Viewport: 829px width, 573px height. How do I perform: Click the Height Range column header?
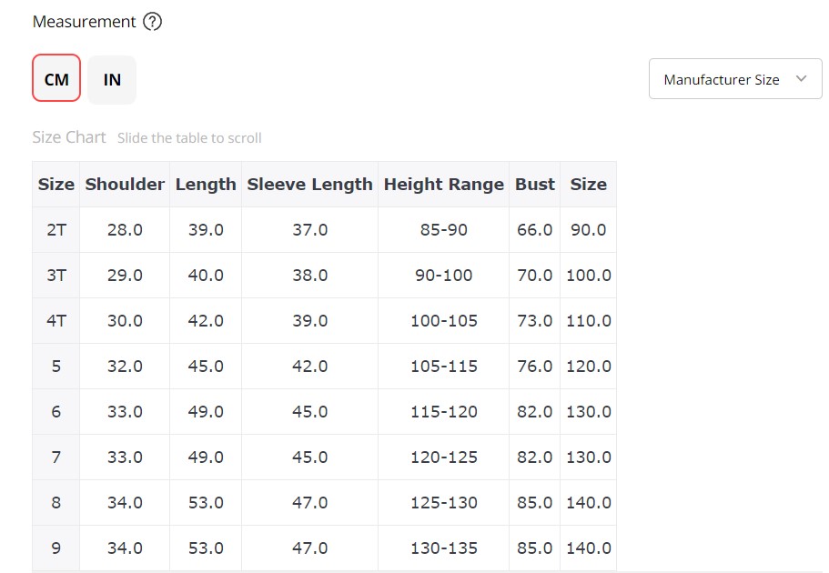443,184
